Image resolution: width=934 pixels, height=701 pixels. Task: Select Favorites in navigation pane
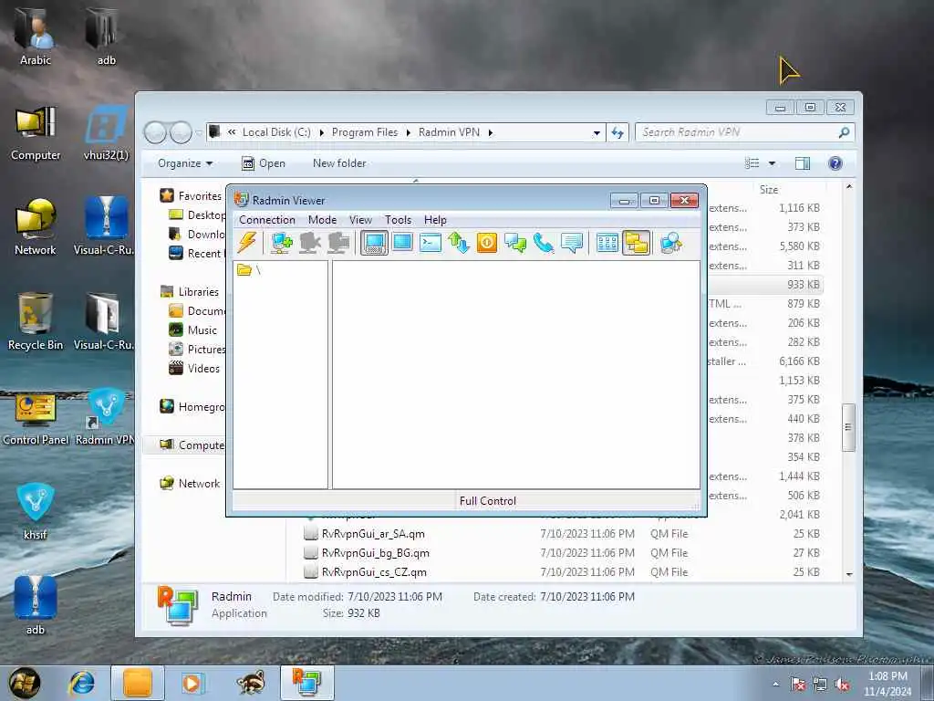point(200,196)
